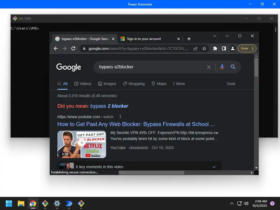
Task: Clear the search query with X
Action: 209,67
